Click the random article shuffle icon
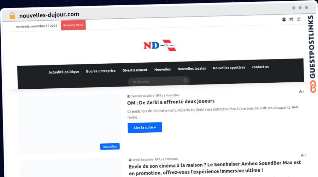This screenshot has height=177, width=318. 291,19
